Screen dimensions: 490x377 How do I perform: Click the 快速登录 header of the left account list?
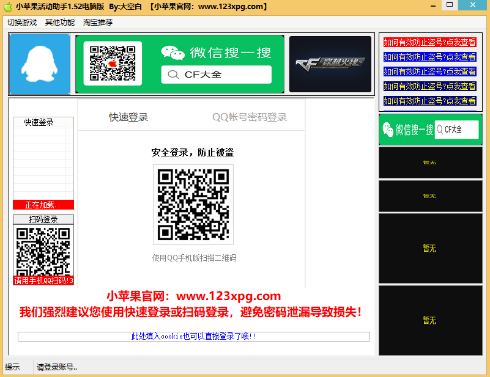39,122
